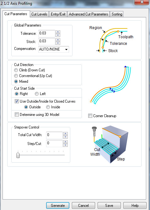Open the Compensation dropdown
Viewport: 150px width, 210px height.
click(x=54, y=49)
